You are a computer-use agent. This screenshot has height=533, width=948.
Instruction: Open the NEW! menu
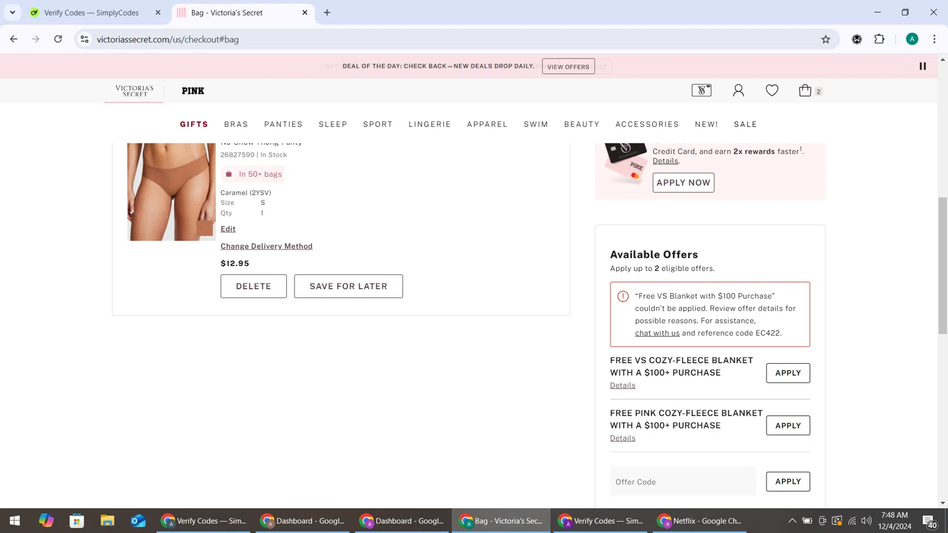(x=707, y=124)
